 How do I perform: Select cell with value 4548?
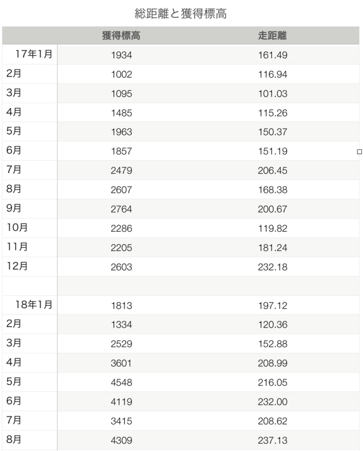pyautogui.click(x=121, y=382)
